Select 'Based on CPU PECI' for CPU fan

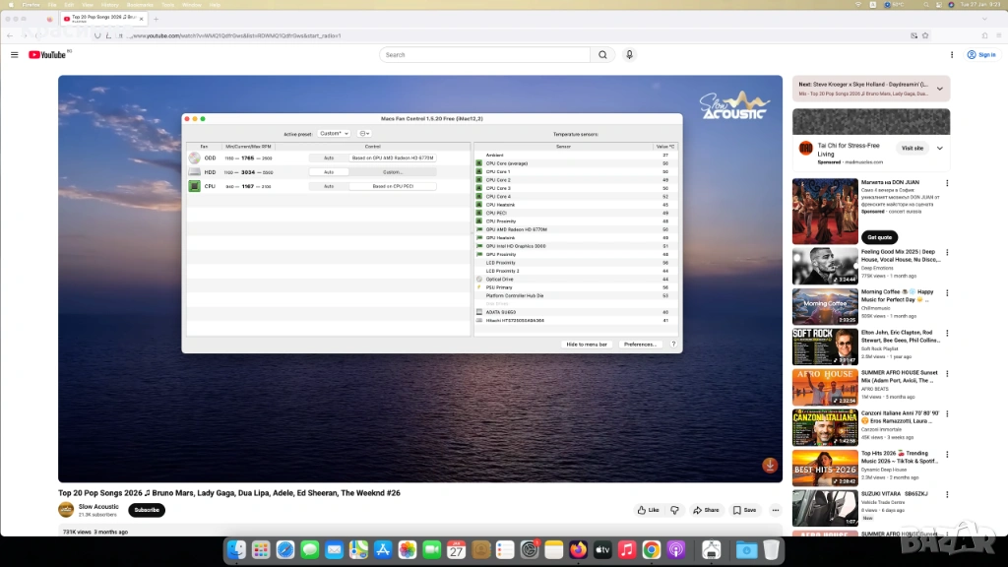pyautogui.click(x=393, y=186)
